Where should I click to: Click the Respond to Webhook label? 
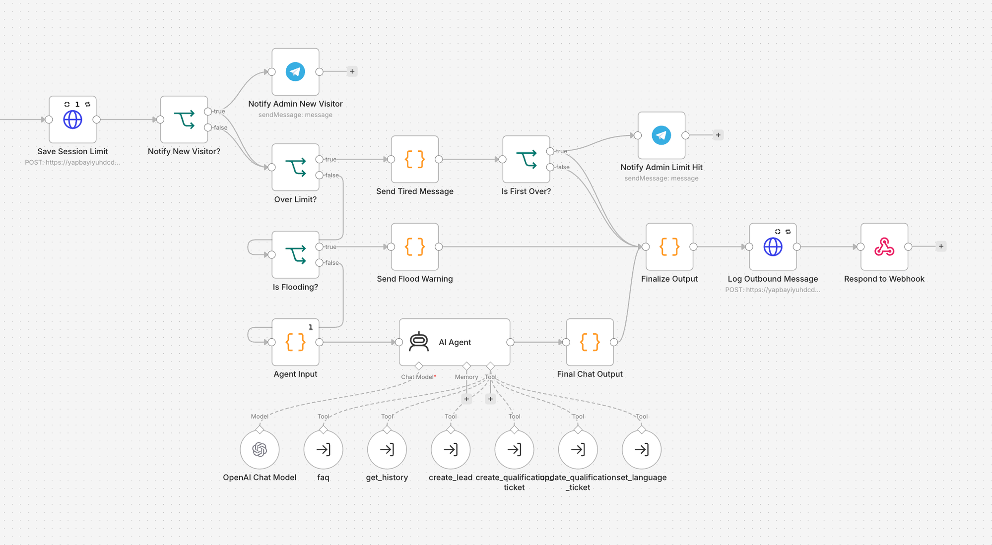[884, 279]
